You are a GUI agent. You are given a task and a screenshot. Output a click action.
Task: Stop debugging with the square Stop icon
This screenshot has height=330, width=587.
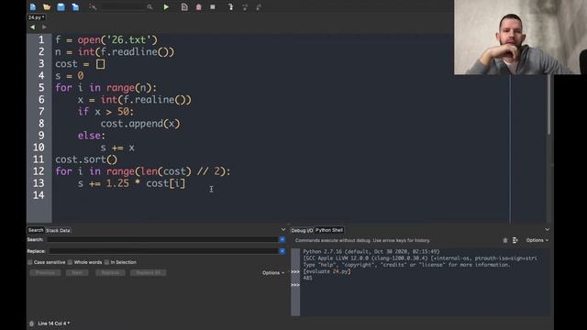pos(213,6)
